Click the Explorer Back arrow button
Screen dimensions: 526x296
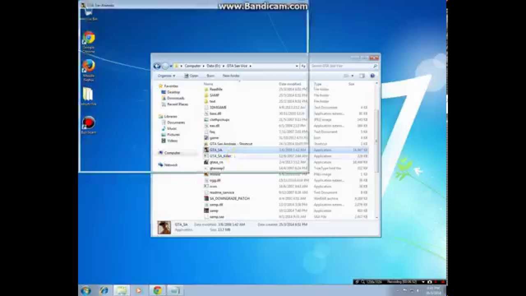coord(157,66)
